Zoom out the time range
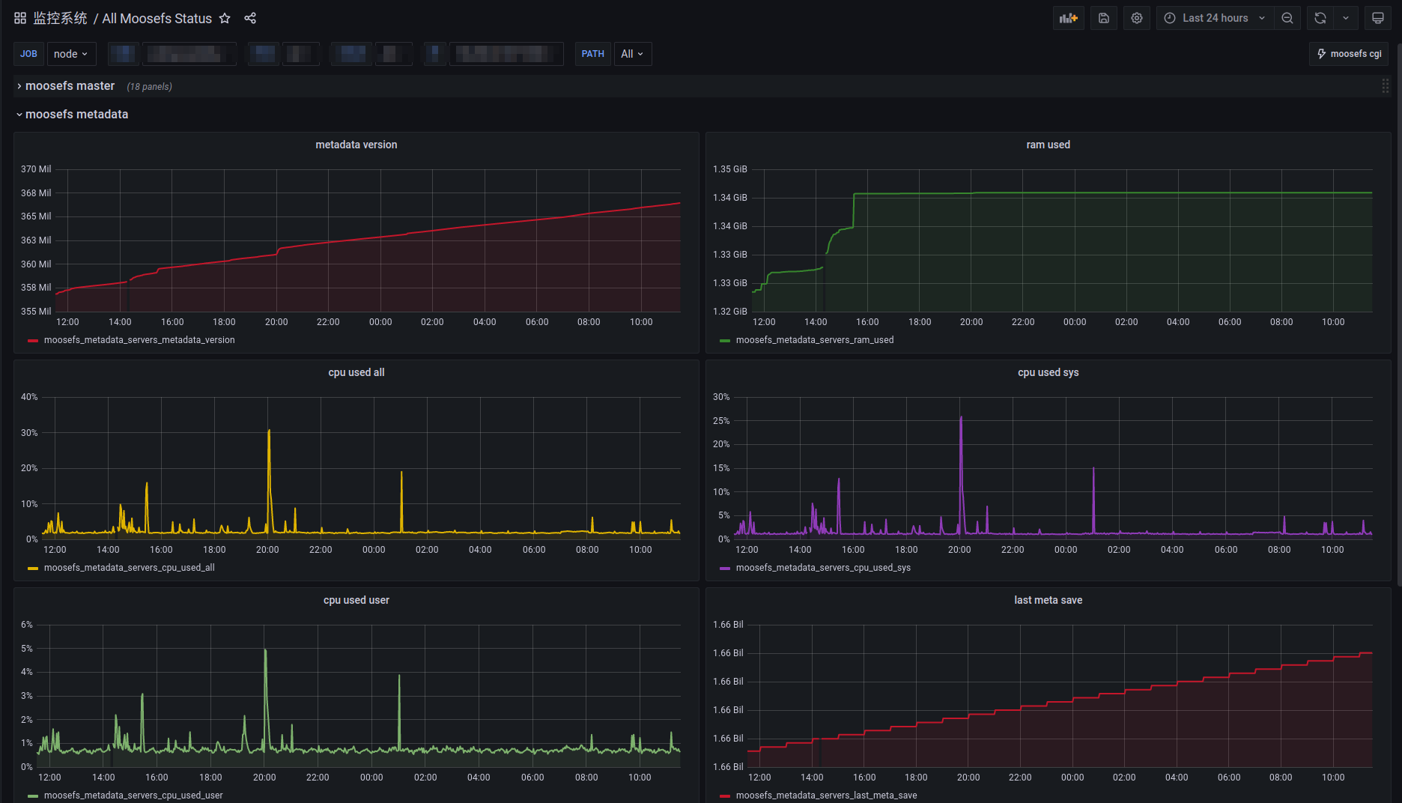The image size is (1402, 803). (1287, 18)
